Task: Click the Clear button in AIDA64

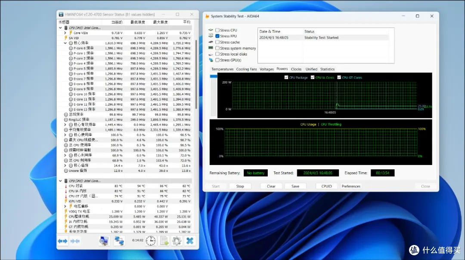Action: [x=271, y=186]
